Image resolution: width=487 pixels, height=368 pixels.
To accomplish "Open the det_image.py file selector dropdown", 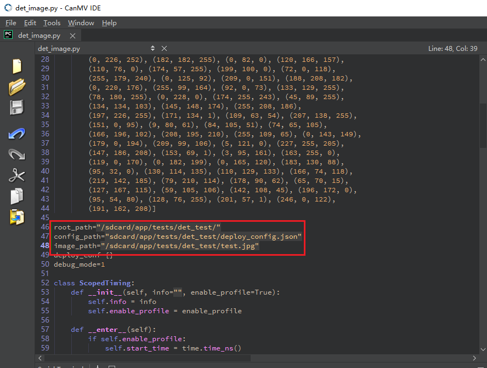I will pos(152,48).
